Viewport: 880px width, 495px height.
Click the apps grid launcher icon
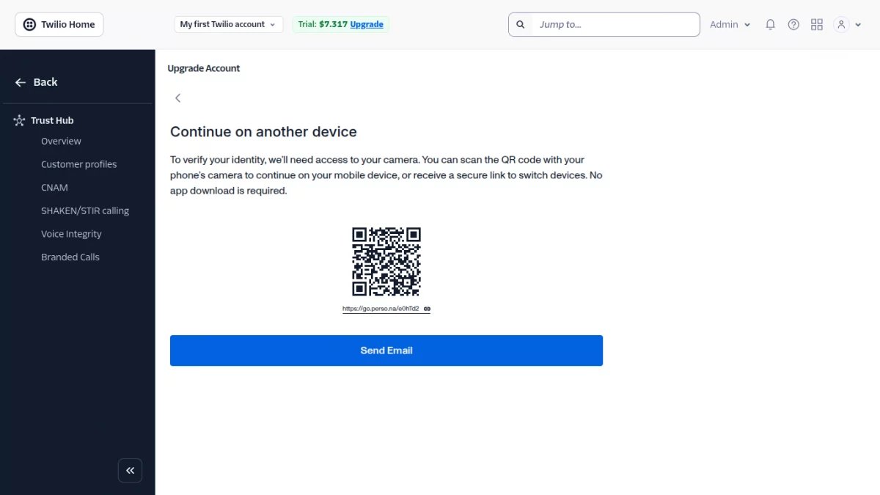816,24
